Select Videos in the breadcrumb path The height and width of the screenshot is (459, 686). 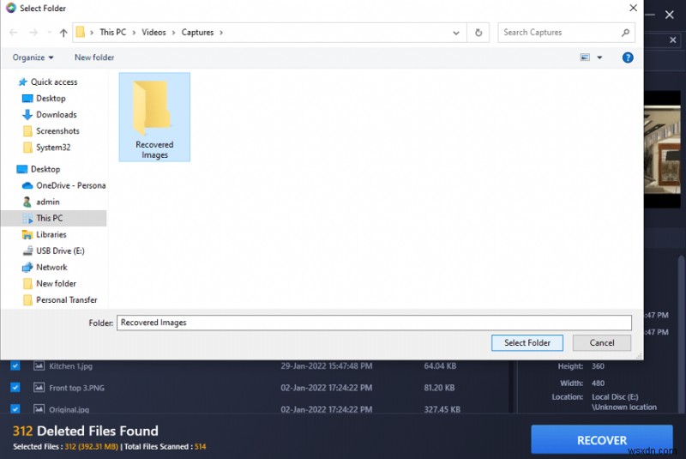coord(153,33)
